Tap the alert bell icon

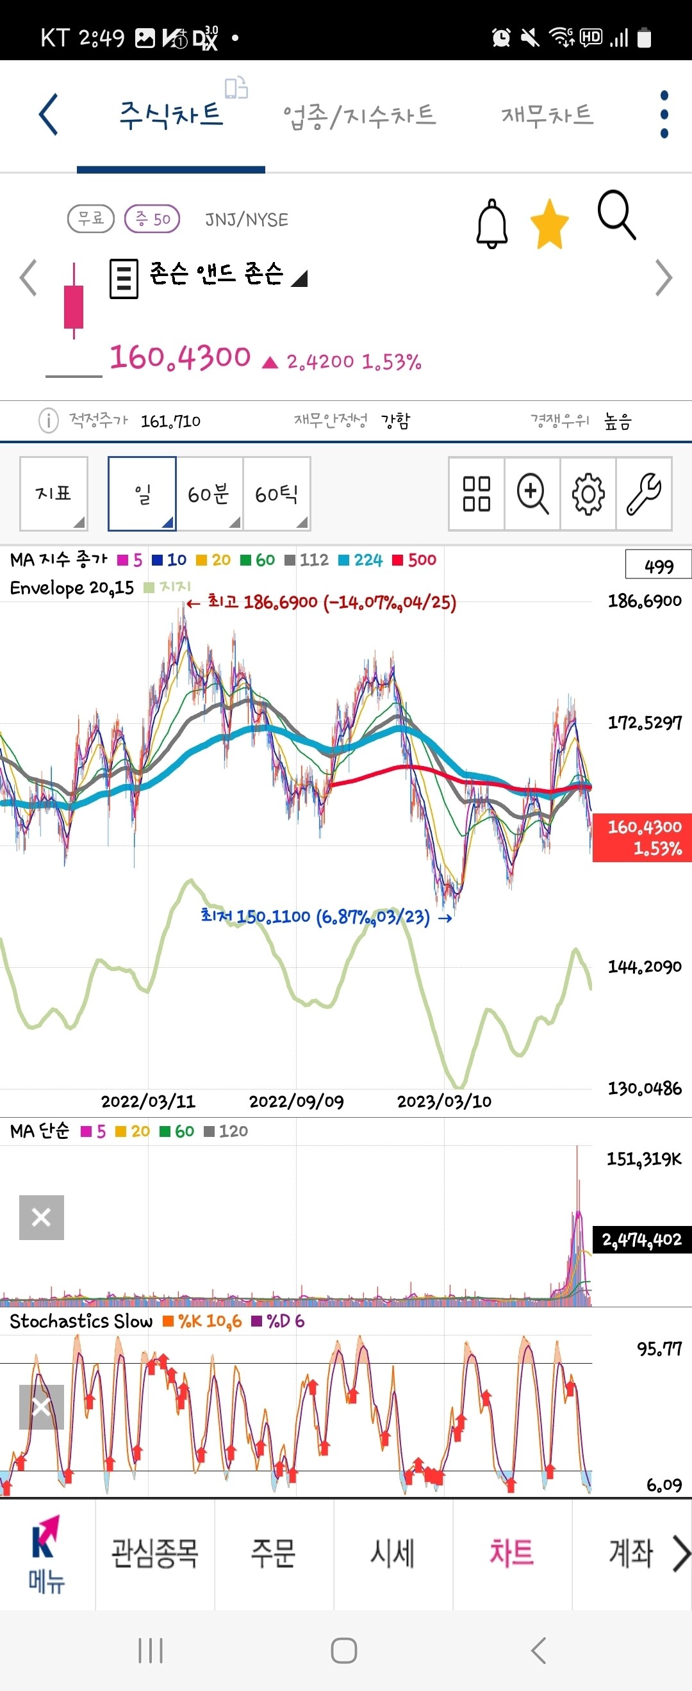pos(491,224)
